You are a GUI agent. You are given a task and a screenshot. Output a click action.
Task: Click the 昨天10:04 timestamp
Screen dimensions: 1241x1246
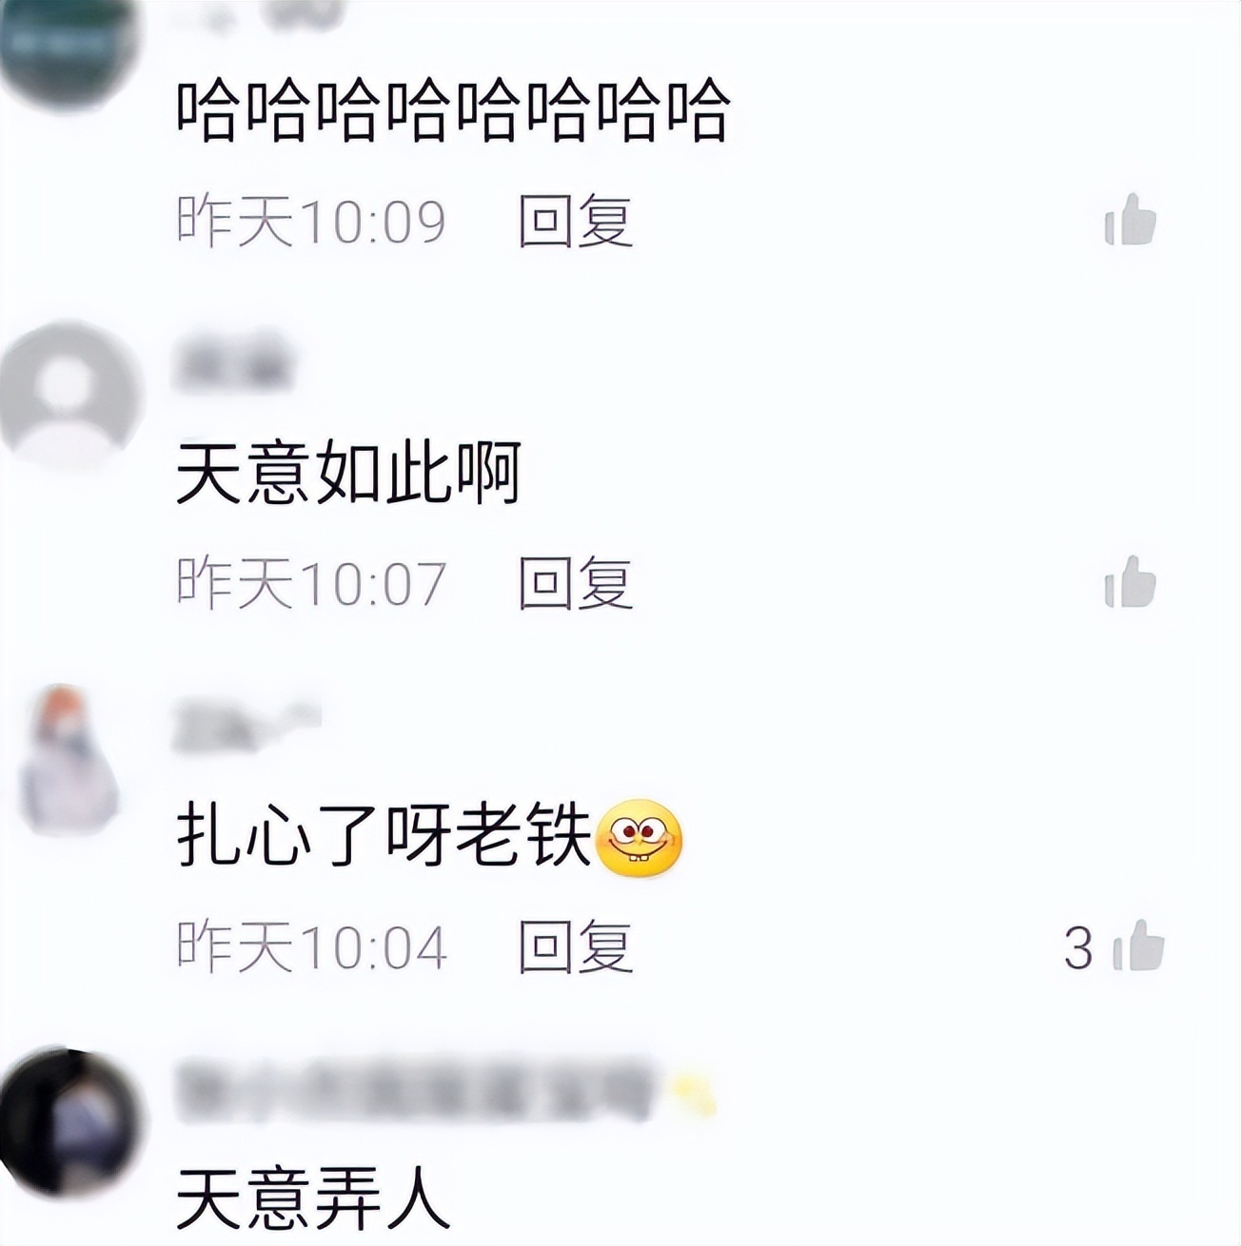[x=312, y=947]
